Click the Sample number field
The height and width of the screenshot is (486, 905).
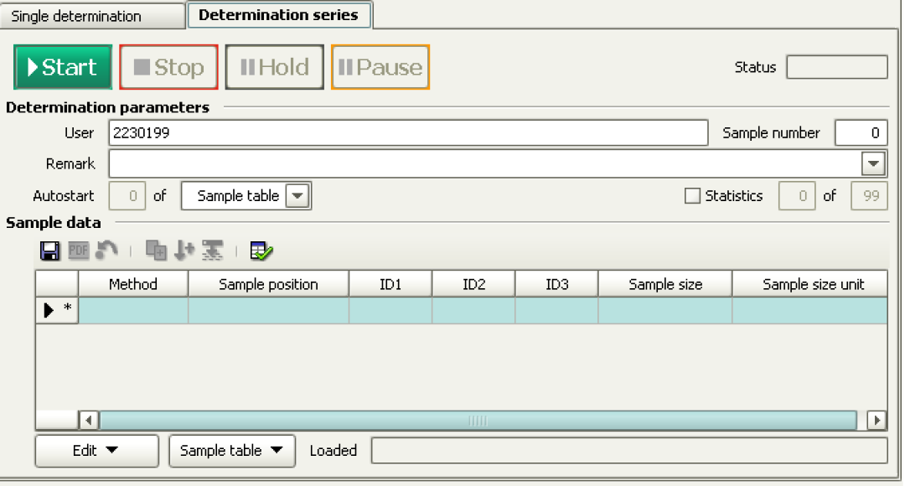pyautogui.click(x=861, y=132)
